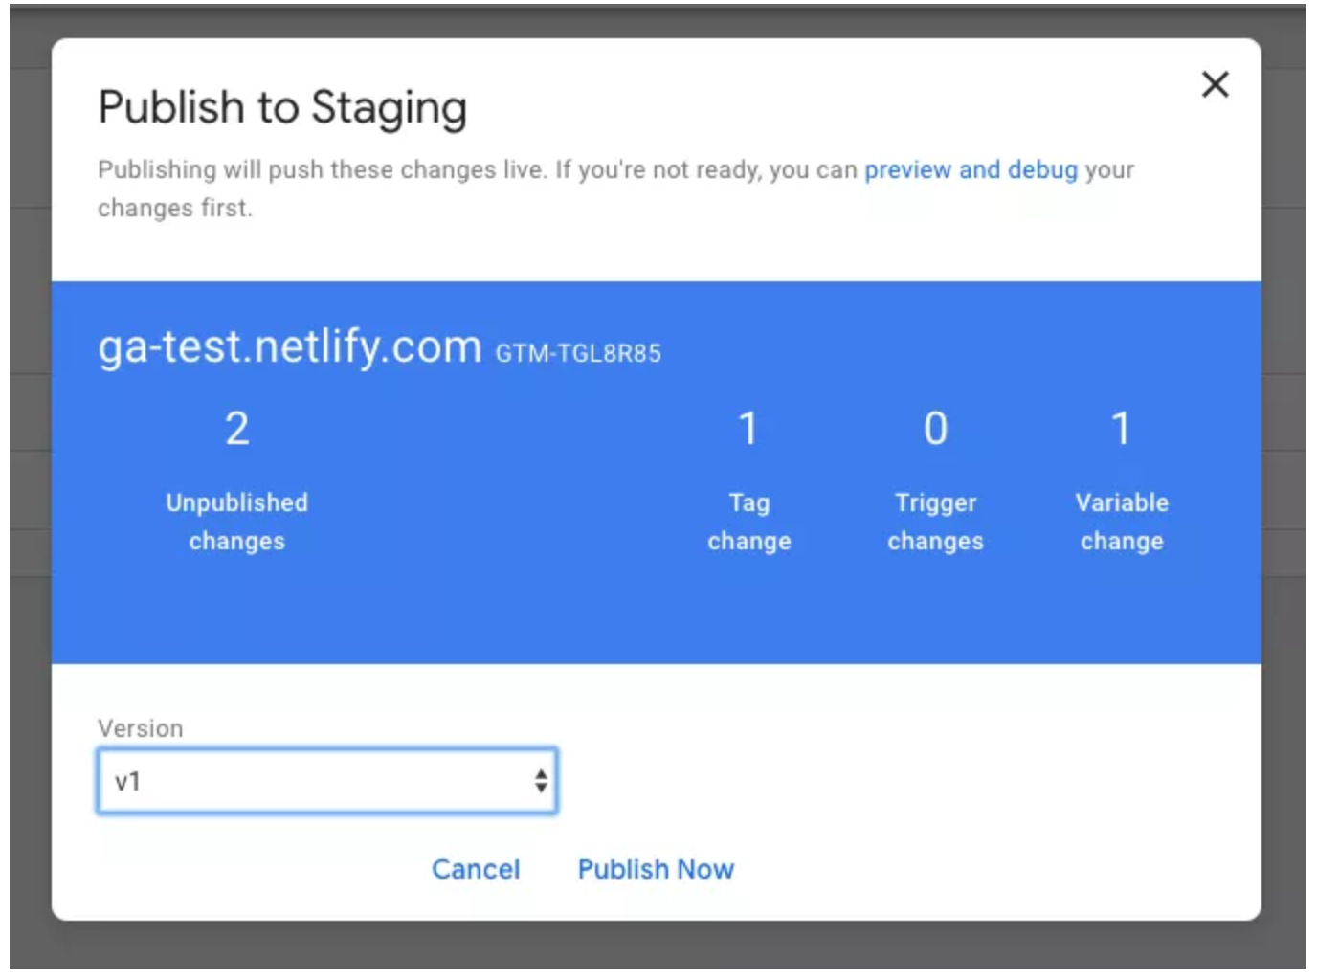1317x980 pixels.
Task: Close the Publish to Staging dialog
Action: point(1215,84)
